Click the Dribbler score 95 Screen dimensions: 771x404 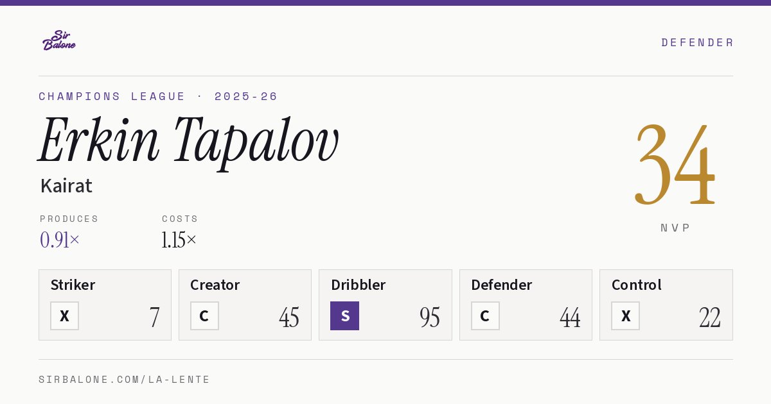pyautogui.click(x=430, y=317)
